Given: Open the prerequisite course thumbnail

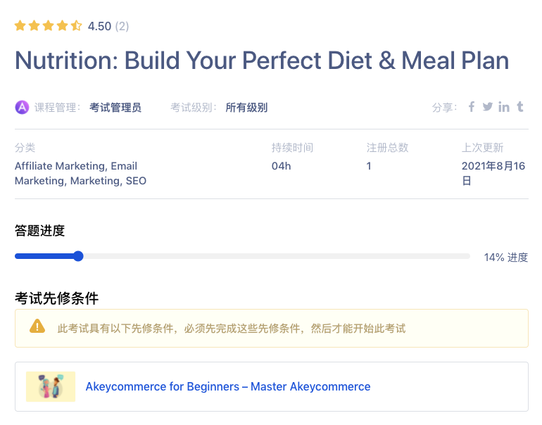Looking at the screenshot, I should 51,386.
